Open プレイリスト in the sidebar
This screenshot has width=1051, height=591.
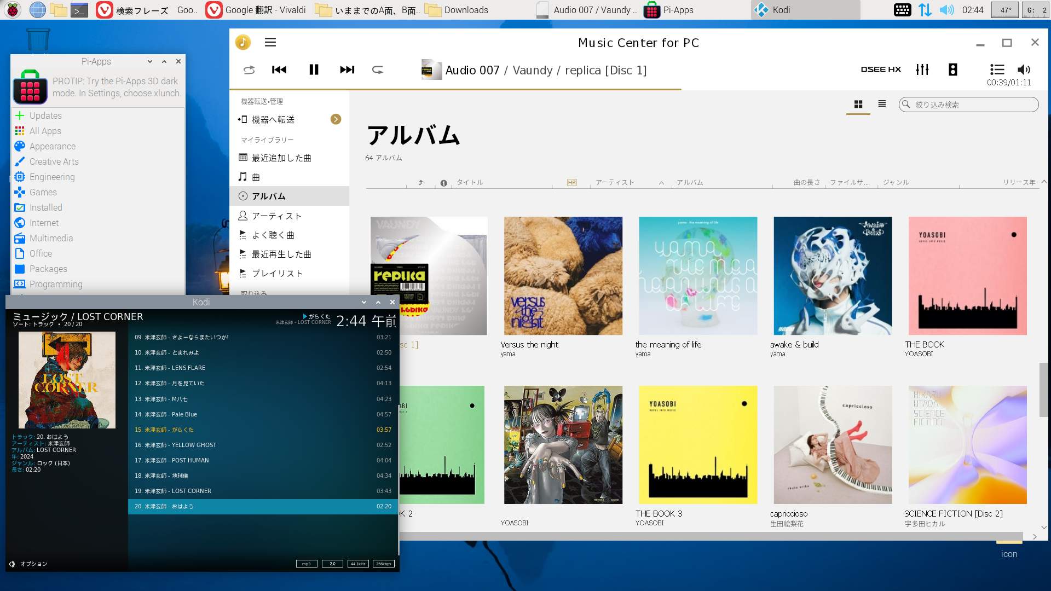click(x=289, y=273)
